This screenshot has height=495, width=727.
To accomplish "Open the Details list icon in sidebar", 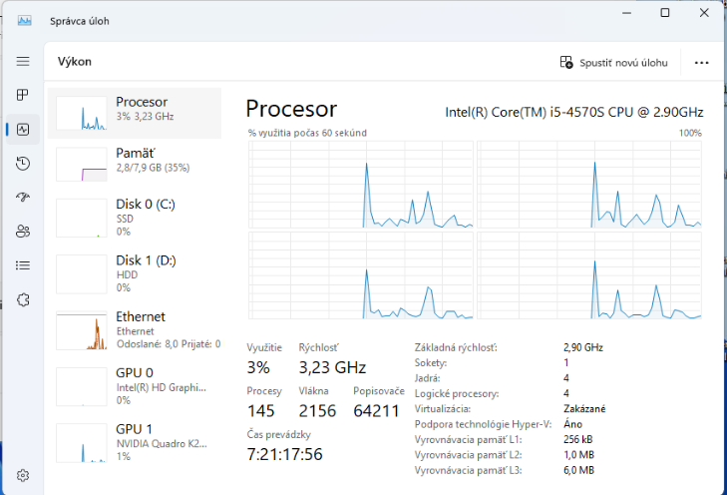I will pos(23,265).
